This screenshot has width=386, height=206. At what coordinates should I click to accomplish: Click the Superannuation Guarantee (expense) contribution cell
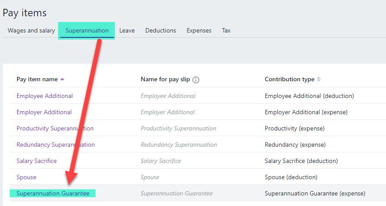pyautogui.click(x=315, y=193)
